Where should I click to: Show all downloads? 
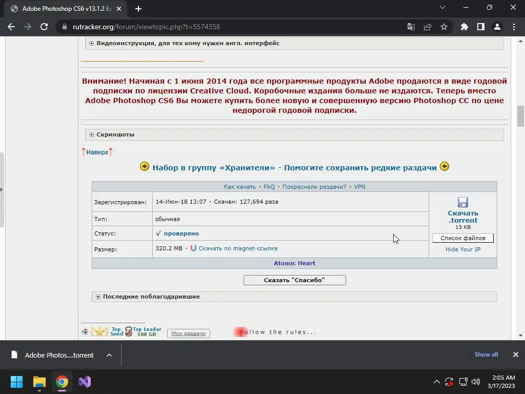(486, 354)
